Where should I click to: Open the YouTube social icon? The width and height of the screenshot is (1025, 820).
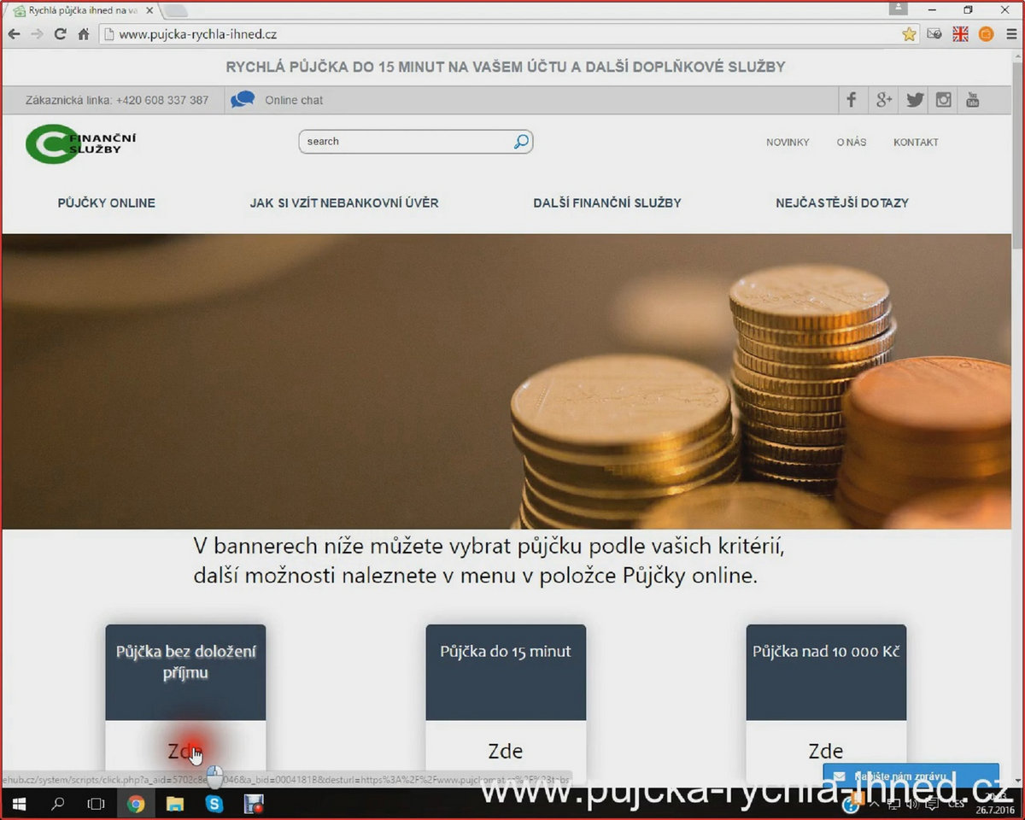click(972, 100)
